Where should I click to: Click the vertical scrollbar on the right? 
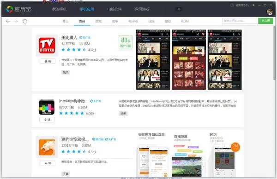click(x=274, y=53)
